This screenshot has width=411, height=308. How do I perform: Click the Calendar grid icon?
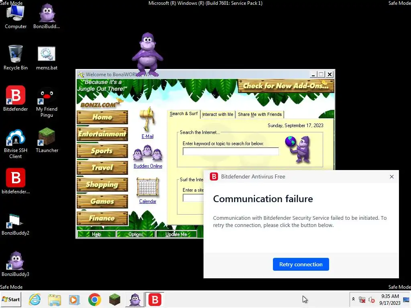[148, 187]
